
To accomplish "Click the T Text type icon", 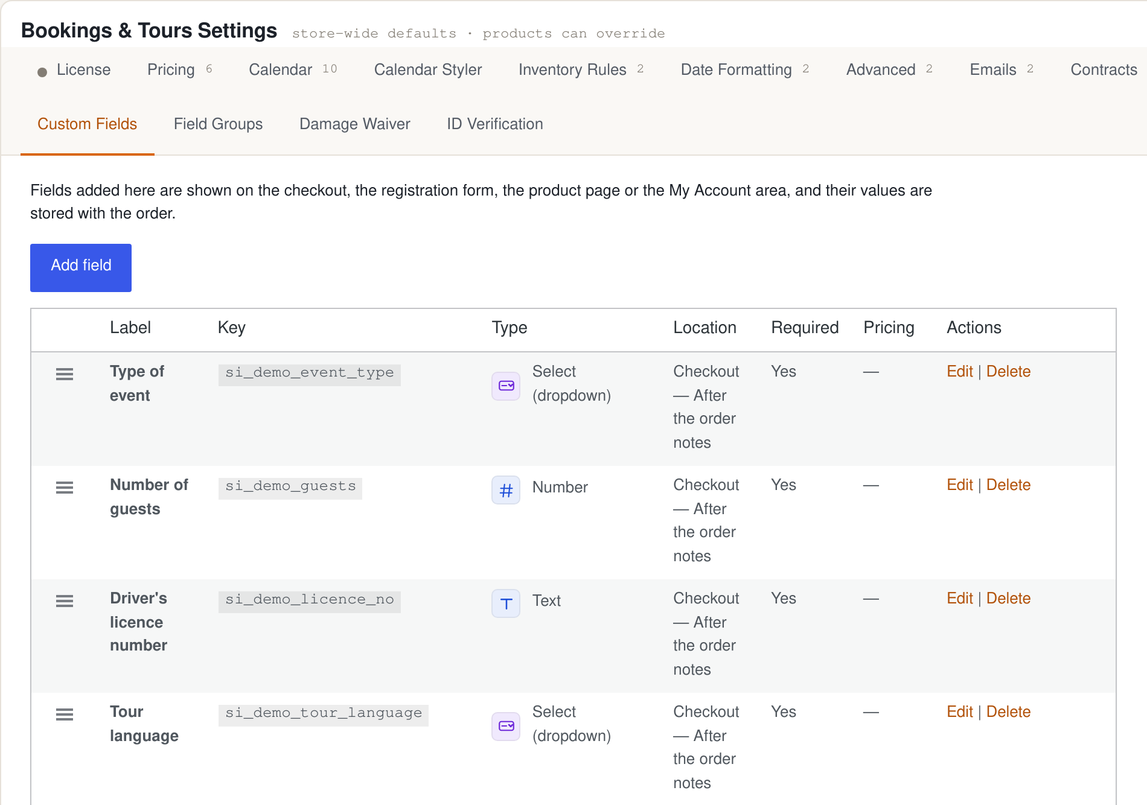I will click(506, 603).
